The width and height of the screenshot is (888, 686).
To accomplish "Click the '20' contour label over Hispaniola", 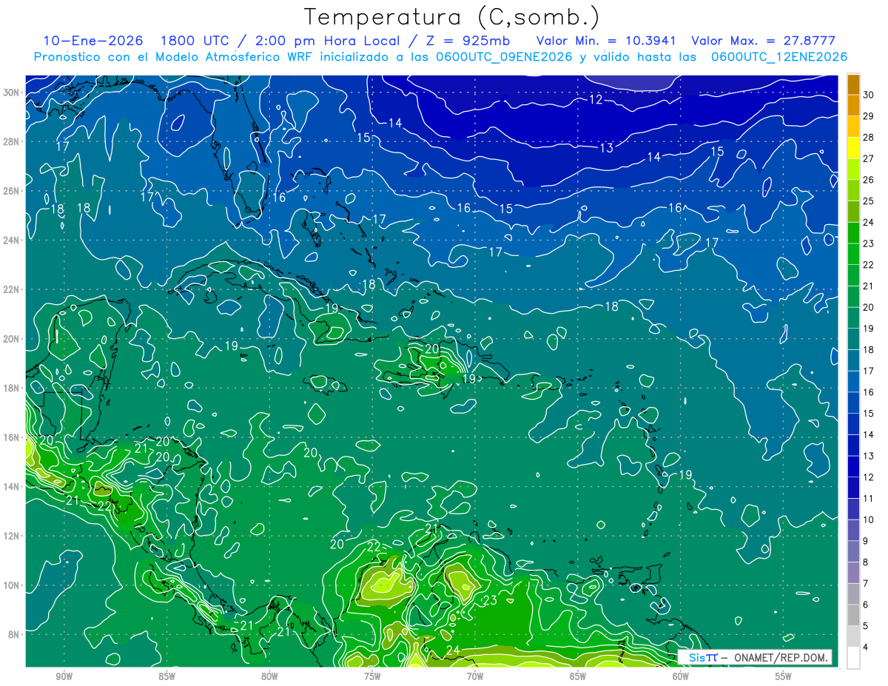I will pos(432,349).
